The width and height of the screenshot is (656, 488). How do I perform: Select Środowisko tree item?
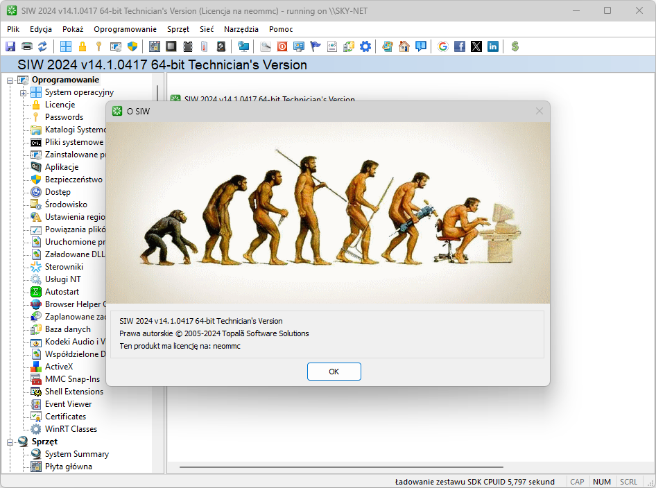[66, 204]
